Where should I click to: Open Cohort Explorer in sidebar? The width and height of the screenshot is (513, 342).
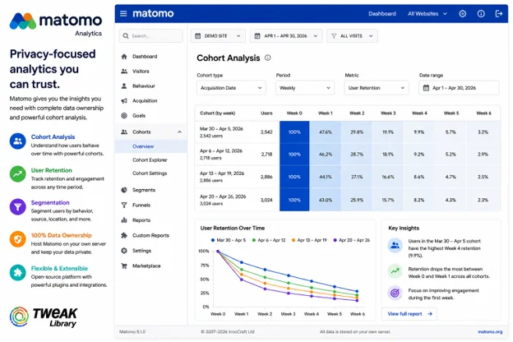pyautogui.click(x=150, y=160)
